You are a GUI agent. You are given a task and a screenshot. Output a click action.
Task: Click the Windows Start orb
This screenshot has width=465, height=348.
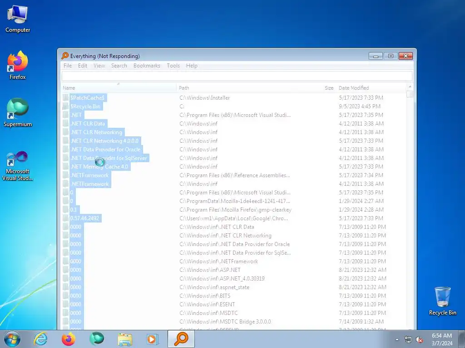12,339
